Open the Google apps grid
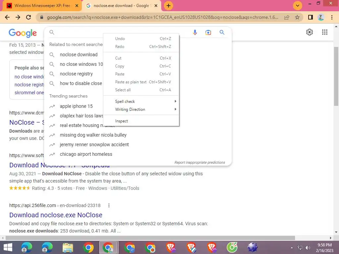Viewport: 339px width, 254px height. coord(324,32)
